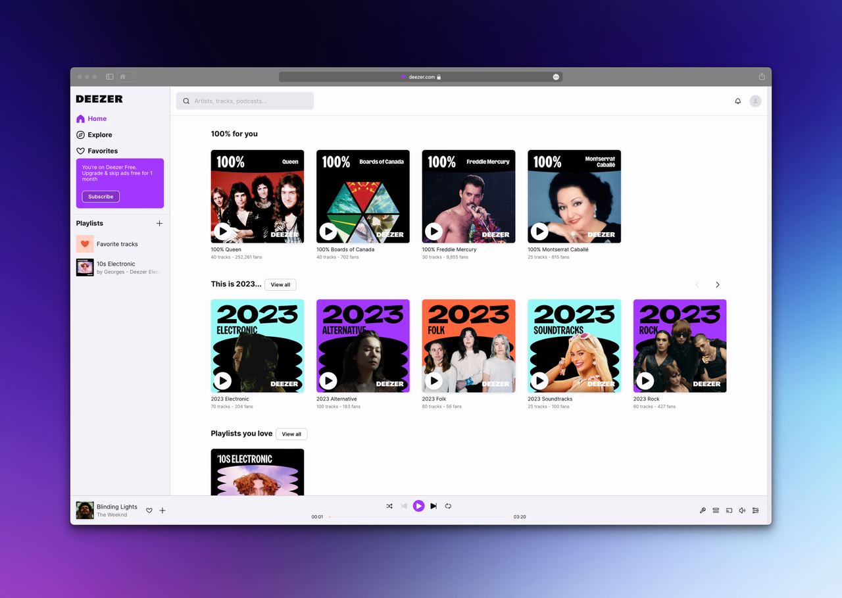Click the Blinding Lights album art in player
Image resolution: width=842 pixels, height=598 pixels.
pos(85,511)
